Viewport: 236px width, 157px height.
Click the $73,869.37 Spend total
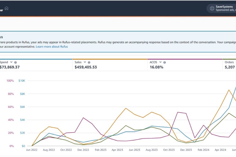[x=10, y=67]
